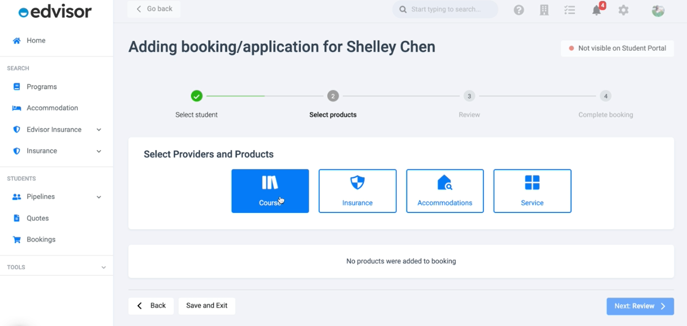Click the Bookings cart icon
The image size is (687, 326).
[17, 239]
